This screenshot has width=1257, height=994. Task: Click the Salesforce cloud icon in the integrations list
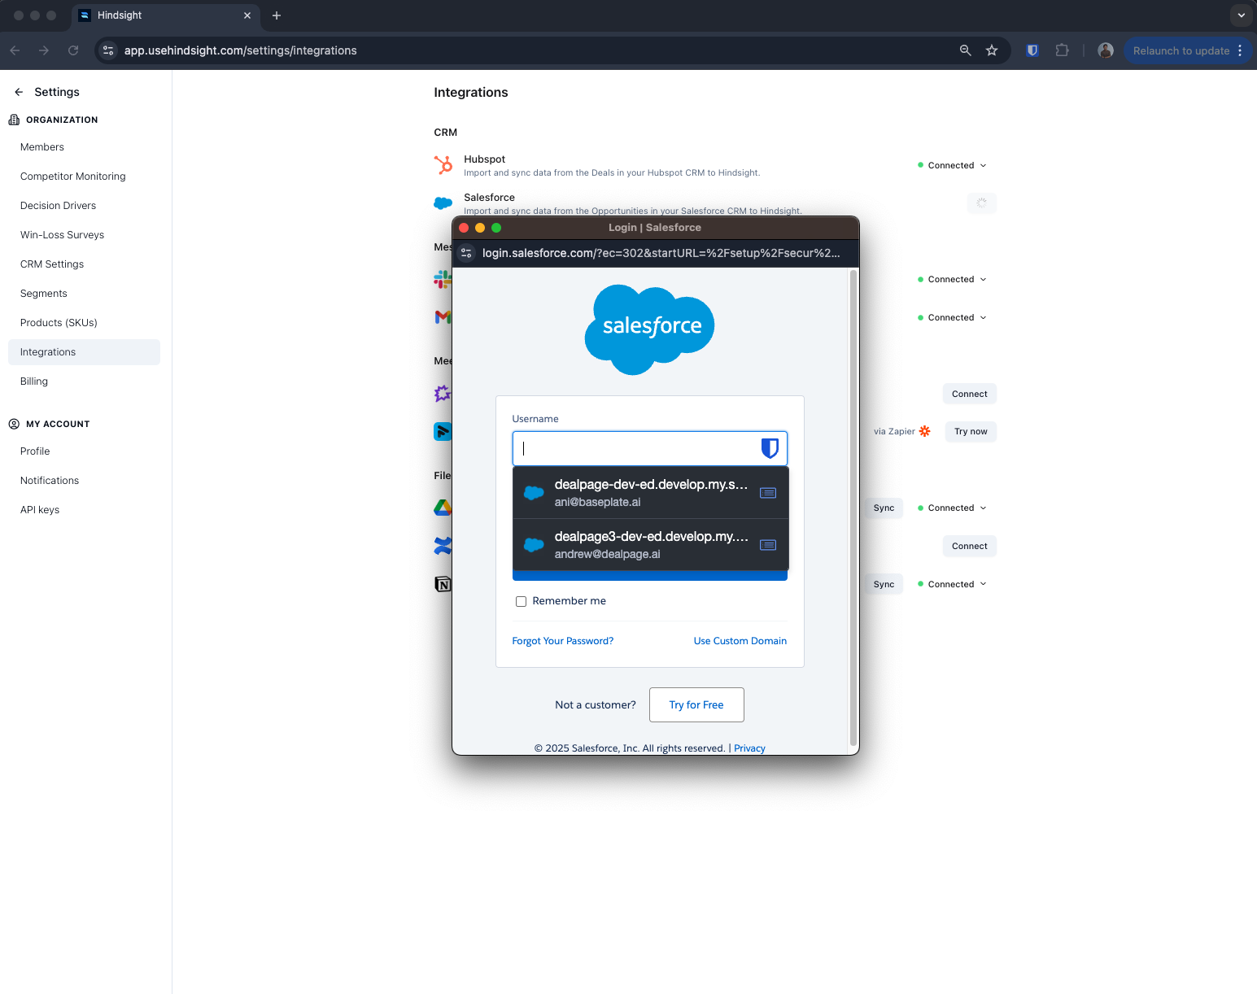point(443,203)
